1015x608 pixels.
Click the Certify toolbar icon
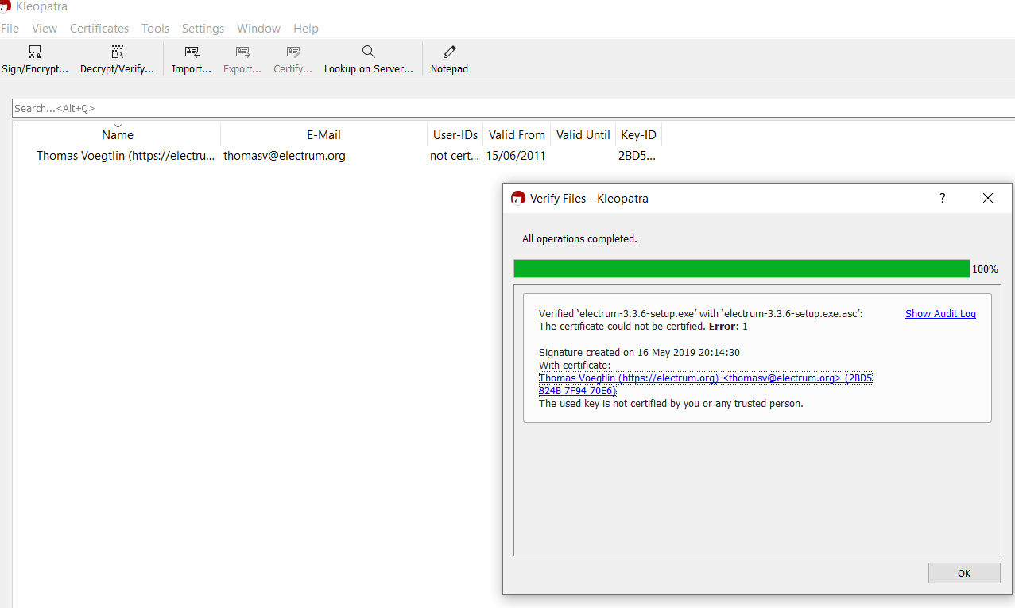pyautogui.click(x=292, y=60)
